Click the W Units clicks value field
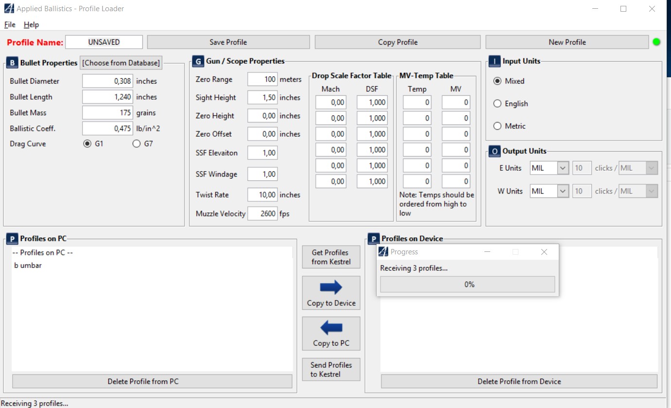Viewport: 671px width, 408px height. point(582,191)
